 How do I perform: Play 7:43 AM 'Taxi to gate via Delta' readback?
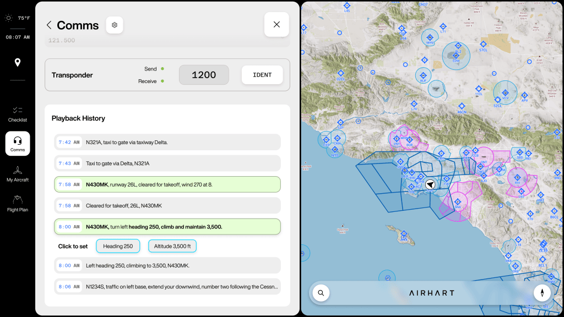(x=167, y=163)
